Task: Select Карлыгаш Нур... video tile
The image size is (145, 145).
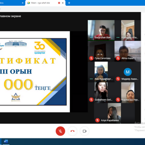Action: tap(128, 92)
